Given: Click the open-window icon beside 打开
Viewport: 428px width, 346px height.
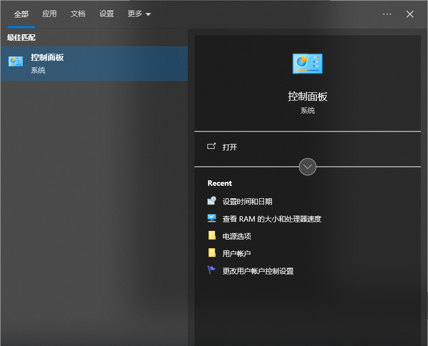Looking at the screenshot, I should (x=212, y=147).
